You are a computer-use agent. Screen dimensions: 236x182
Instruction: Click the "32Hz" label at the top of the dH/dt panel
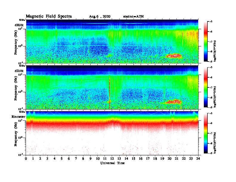coord(22,20)
